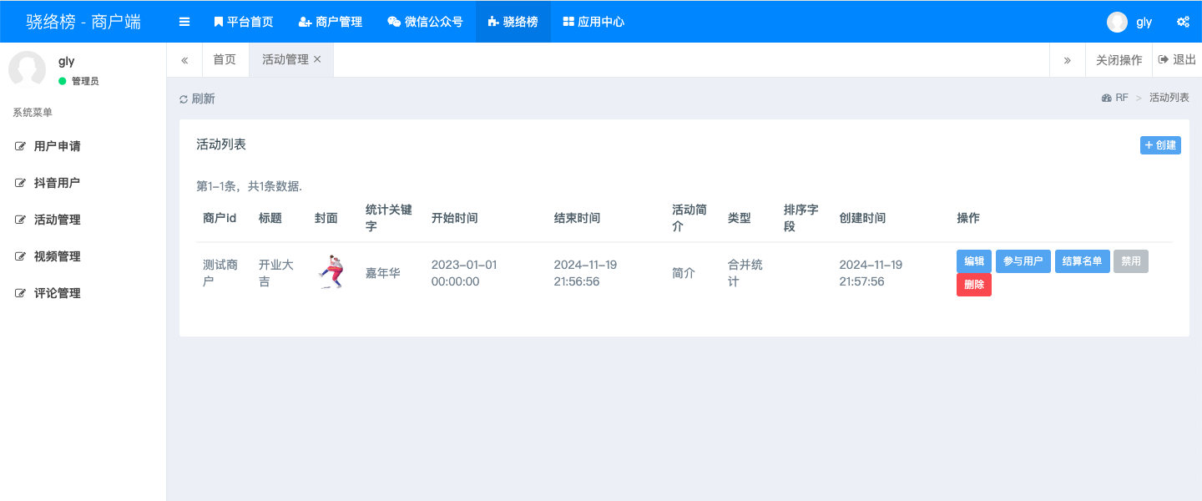Close the 活动管理 tab with the x icon
Screen dimensions: 1202x501
coord(317,59)
